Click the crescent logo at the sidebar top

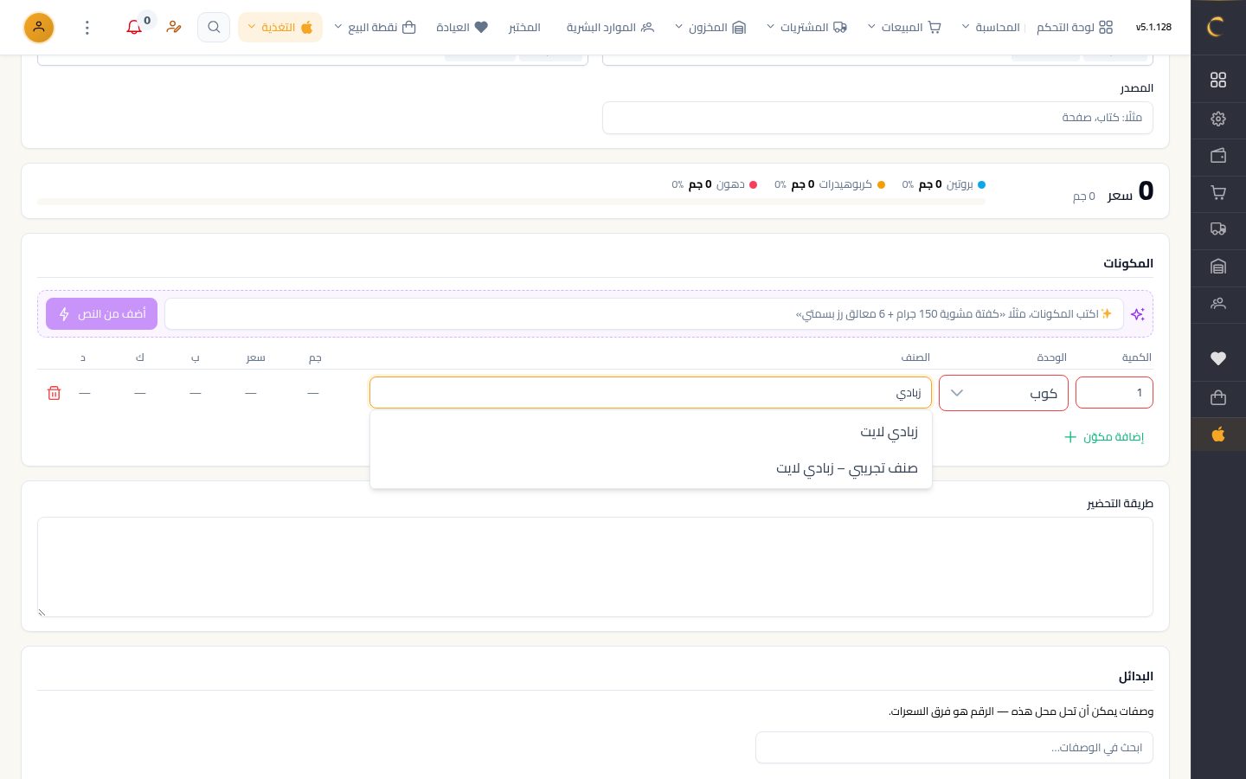(1217, 27)
